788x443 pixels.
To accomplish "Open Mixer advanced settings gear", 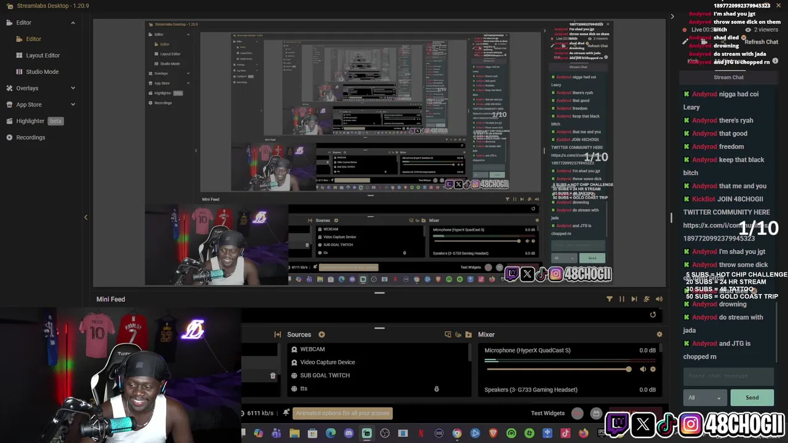I will (659, 335).
